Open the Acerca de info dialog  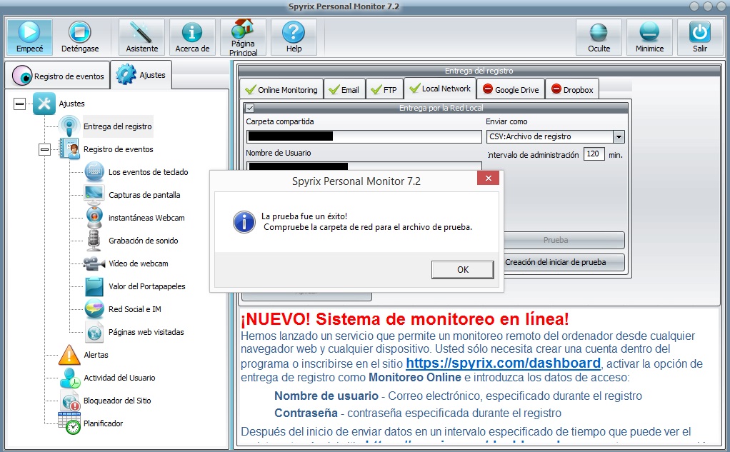tap(192, 37)
